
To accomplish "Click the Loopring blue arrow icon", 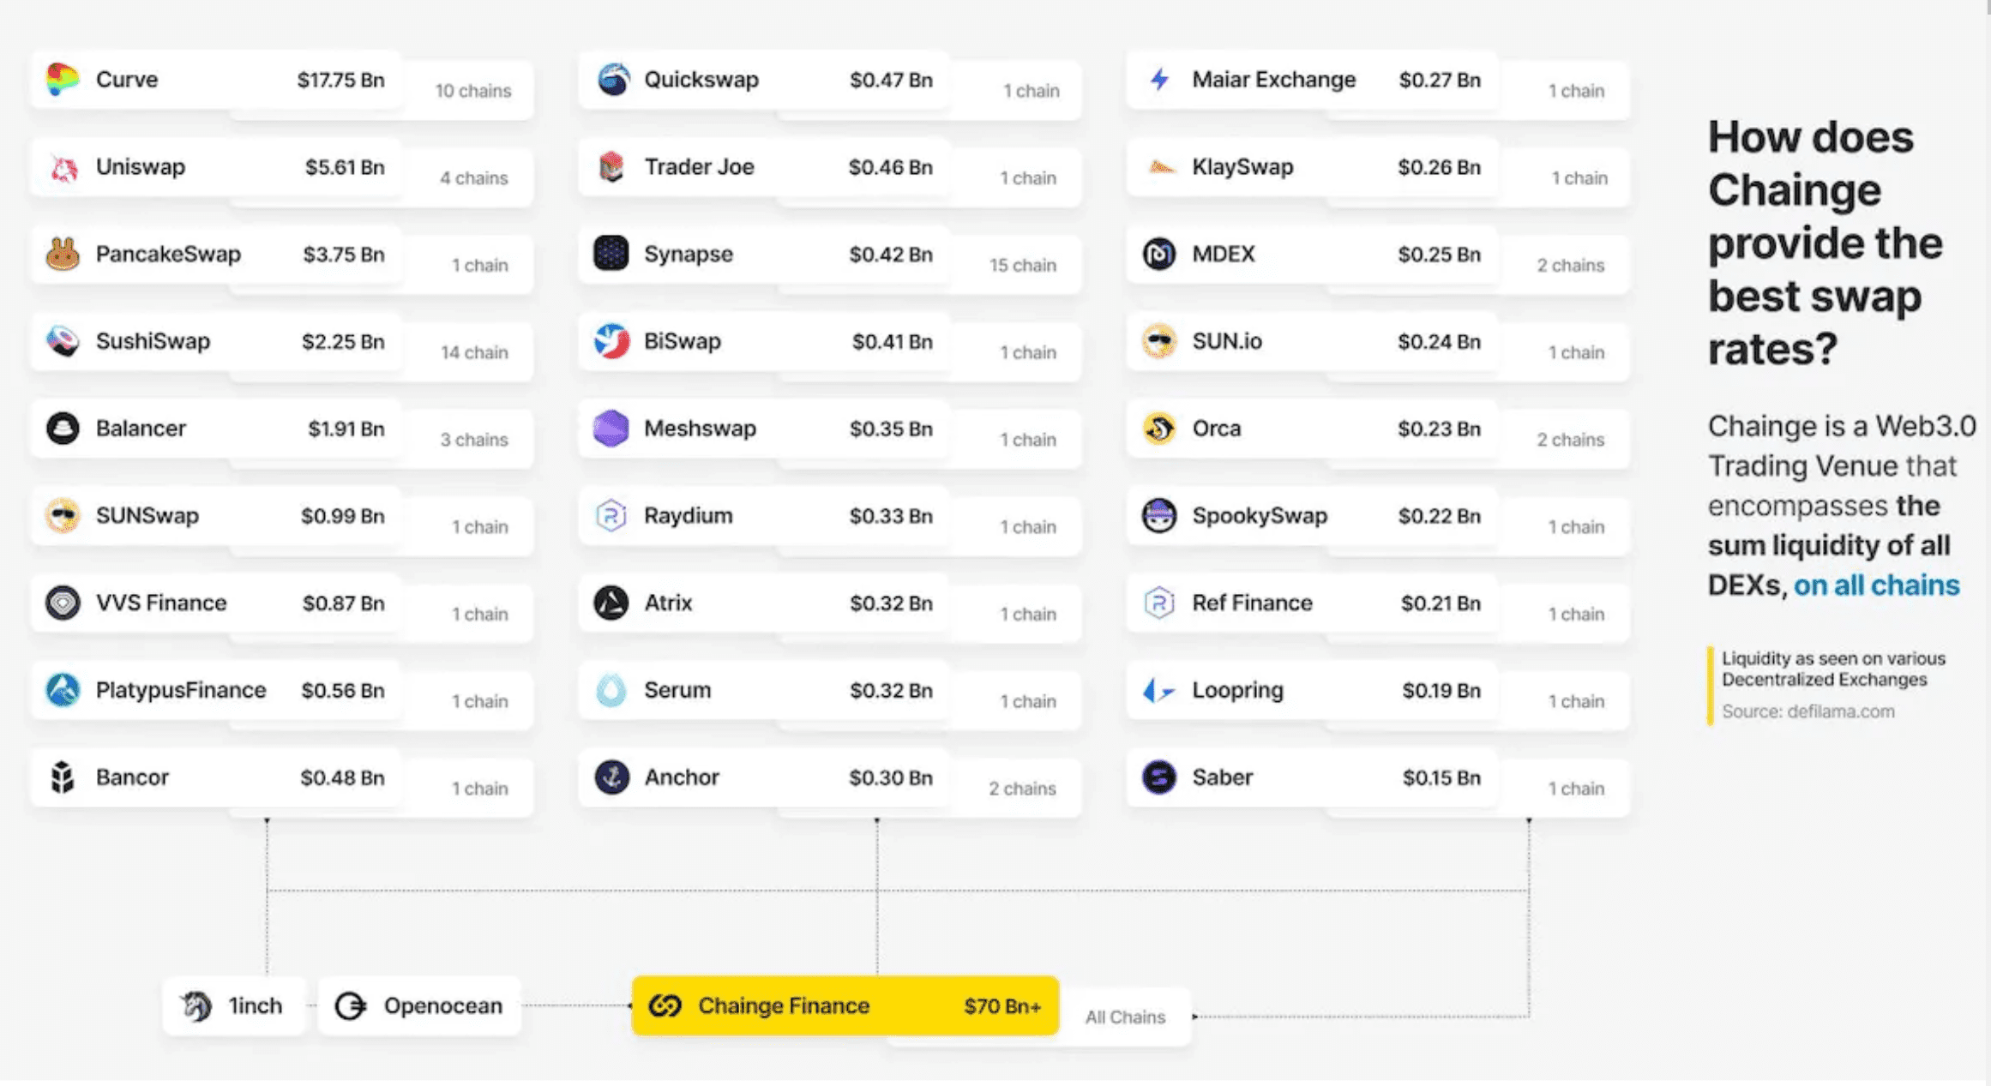I will pos(1158,690).
